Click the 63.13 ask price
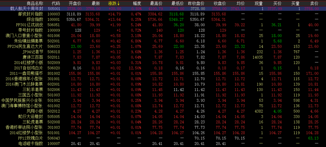 (x=313, y=138)
